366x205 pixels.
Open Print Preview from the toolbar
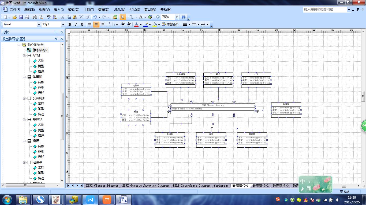(41, 17)
